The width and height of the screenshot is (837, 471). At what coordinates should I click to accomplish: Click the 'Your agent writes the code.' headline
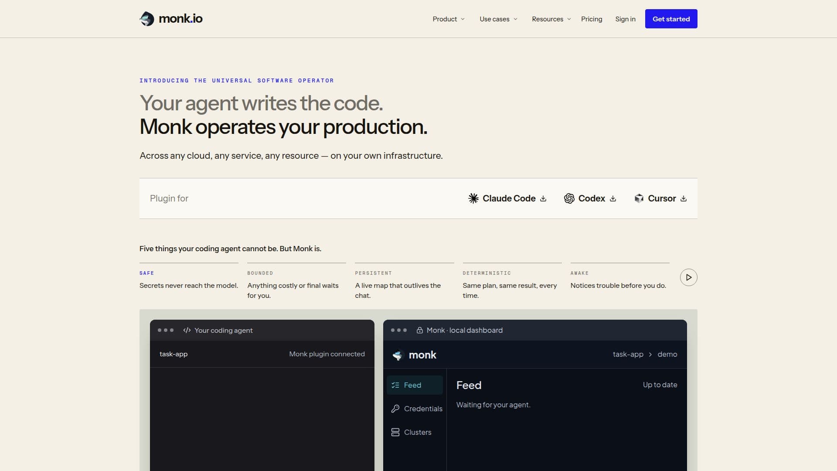[x=261, y=103]
